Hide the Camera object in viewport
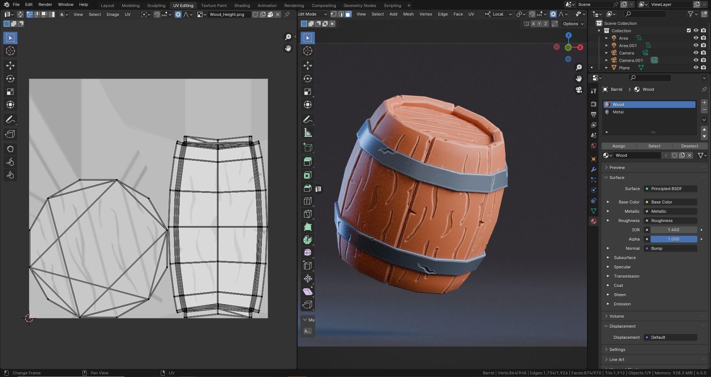The width and height of the screenshot is (711, 377). [696, 53]
